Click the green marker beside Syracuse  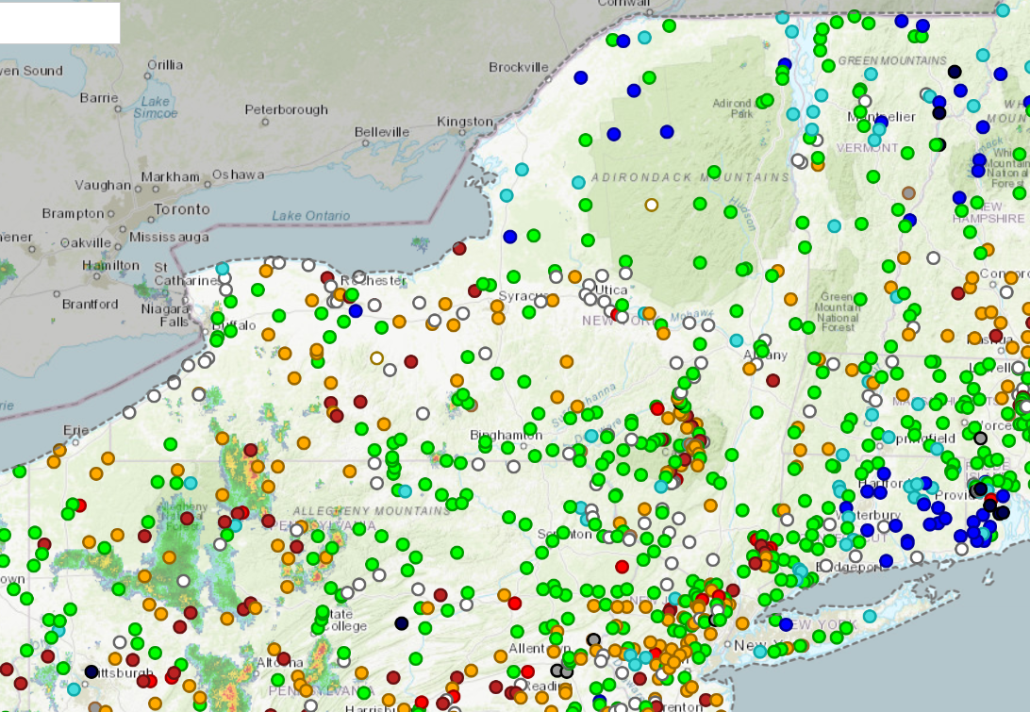click(x=529, y=310)
